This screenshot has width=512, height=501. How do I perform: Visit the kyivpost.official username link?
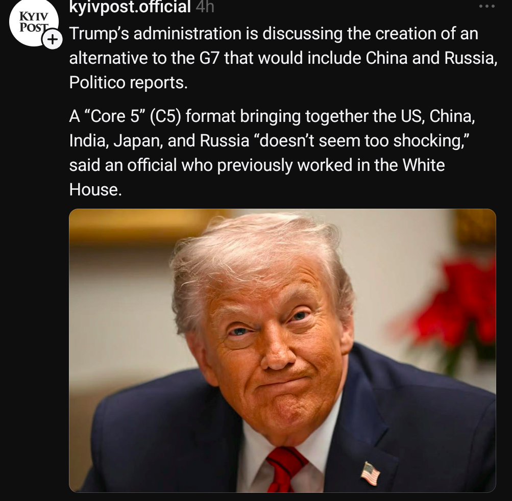pyautogui.click(x=130, y=7)
